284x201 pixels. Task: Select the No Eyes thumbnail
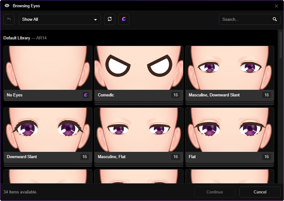[48, 68]
